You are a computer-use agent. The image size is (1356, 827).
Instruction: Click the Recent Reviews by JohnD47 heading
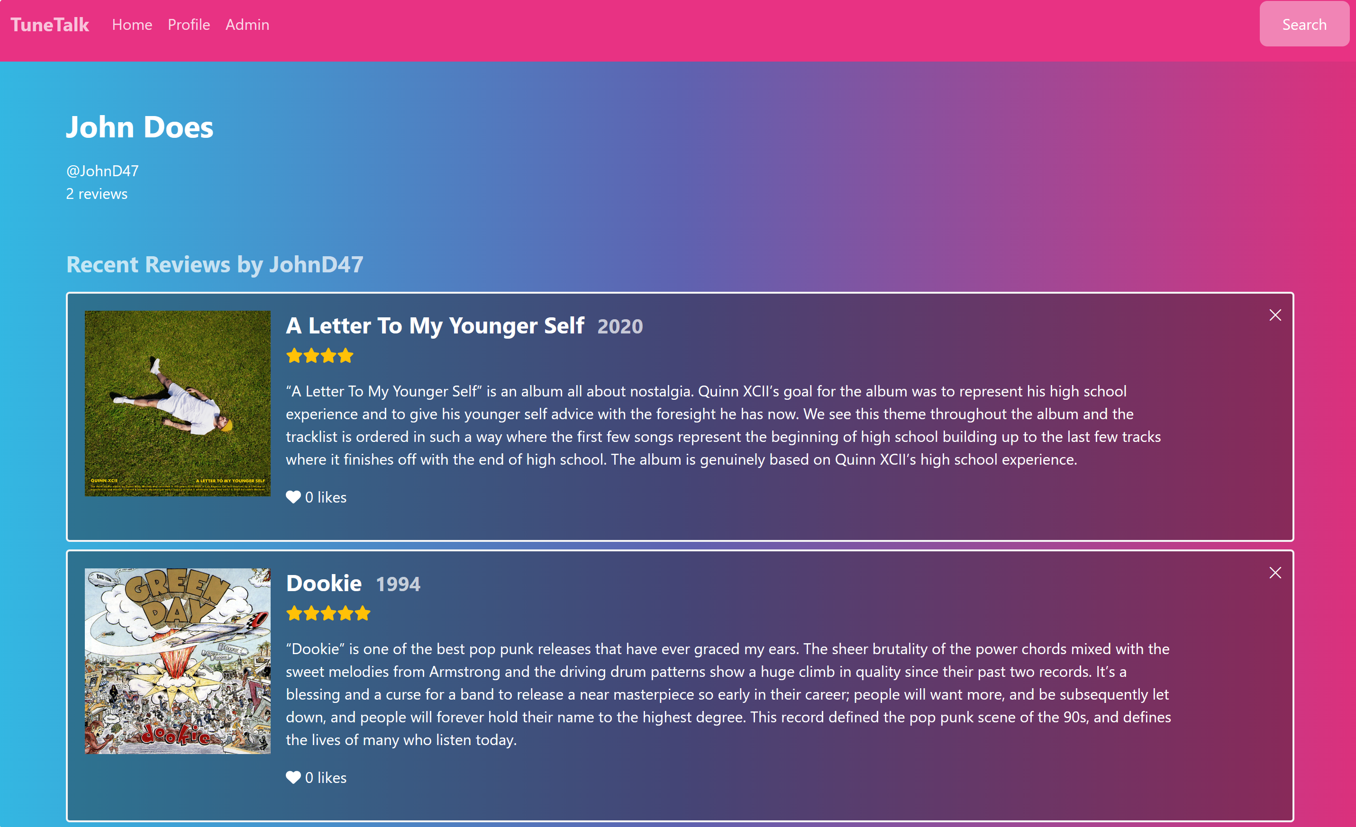coord(215,264)
